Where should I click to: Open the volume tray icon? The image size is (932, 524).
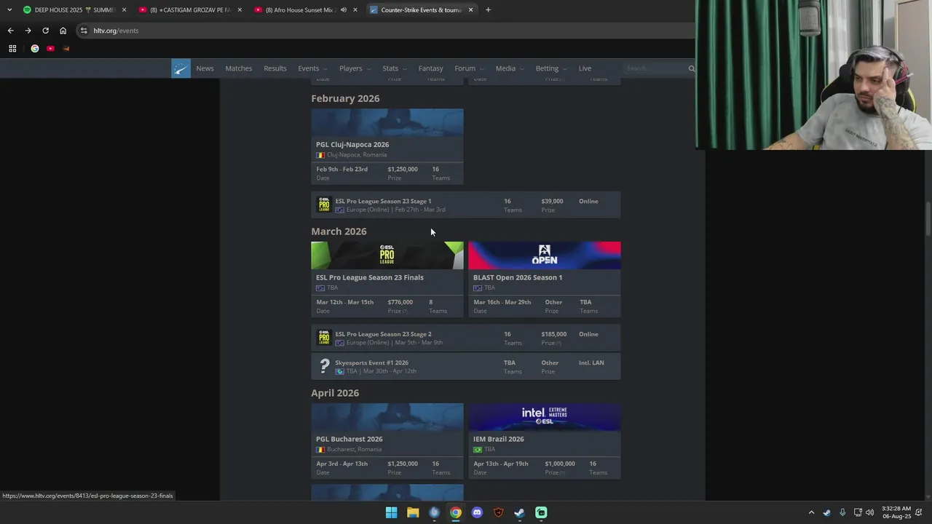click(x=869, y=512)
